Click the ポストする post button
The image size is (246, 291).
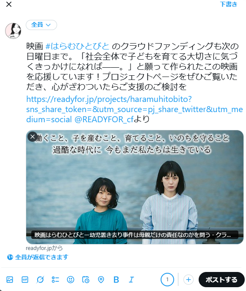pyautogui.click(x=221, y=280)
